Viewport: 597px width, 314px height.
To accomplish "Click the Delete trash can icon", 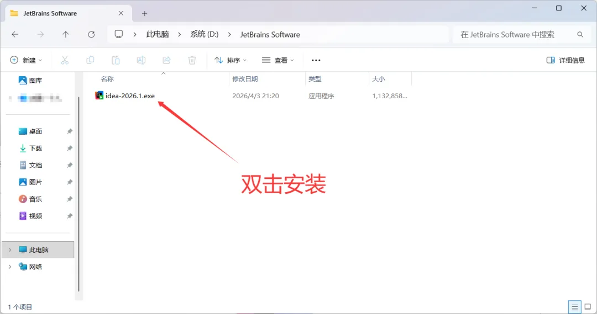I will tap(192, 60).
